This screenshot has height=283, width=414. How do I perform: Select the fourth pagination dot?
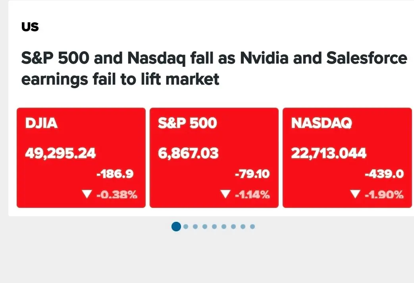(x=205, y=227)
